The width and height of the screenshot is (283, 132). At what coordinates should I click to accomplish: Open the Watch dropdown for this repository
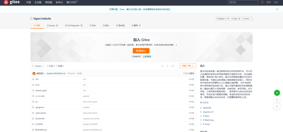coord(222,19)
